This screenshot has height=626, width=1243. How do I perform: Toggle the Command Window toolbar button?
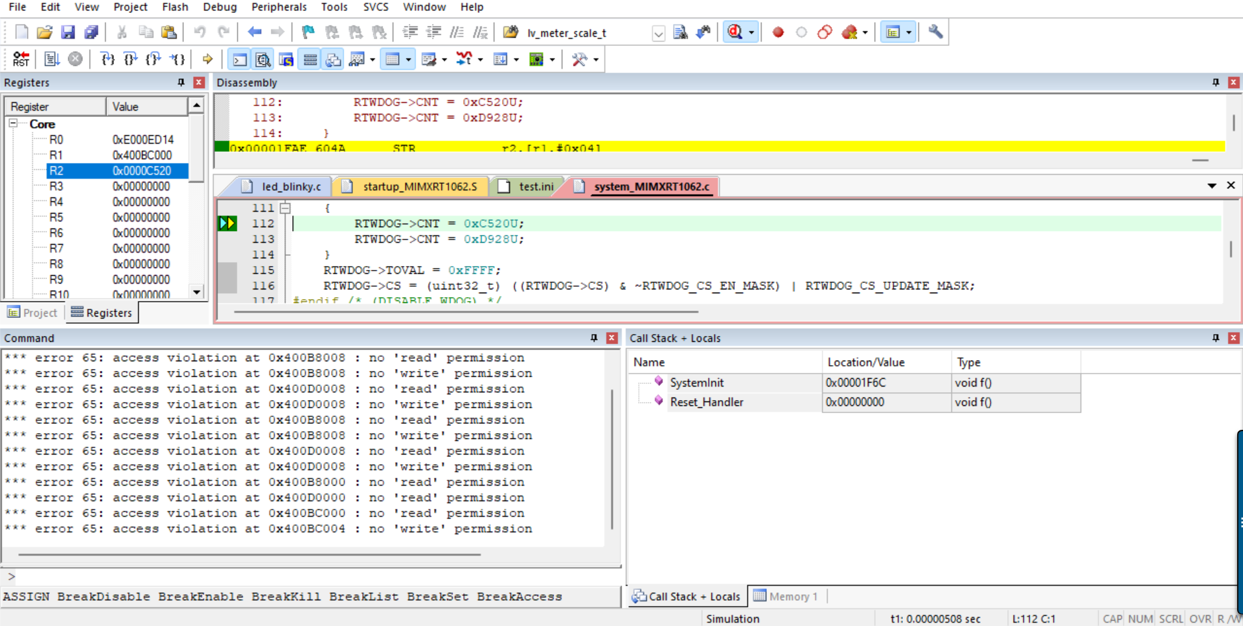click(240, 60)
